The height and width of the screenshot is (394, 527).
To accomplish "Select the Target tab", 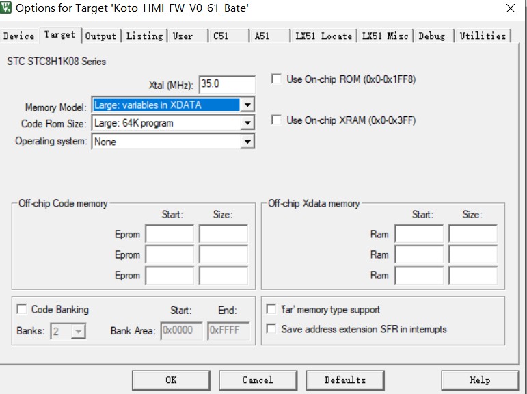I will point(60,34).
